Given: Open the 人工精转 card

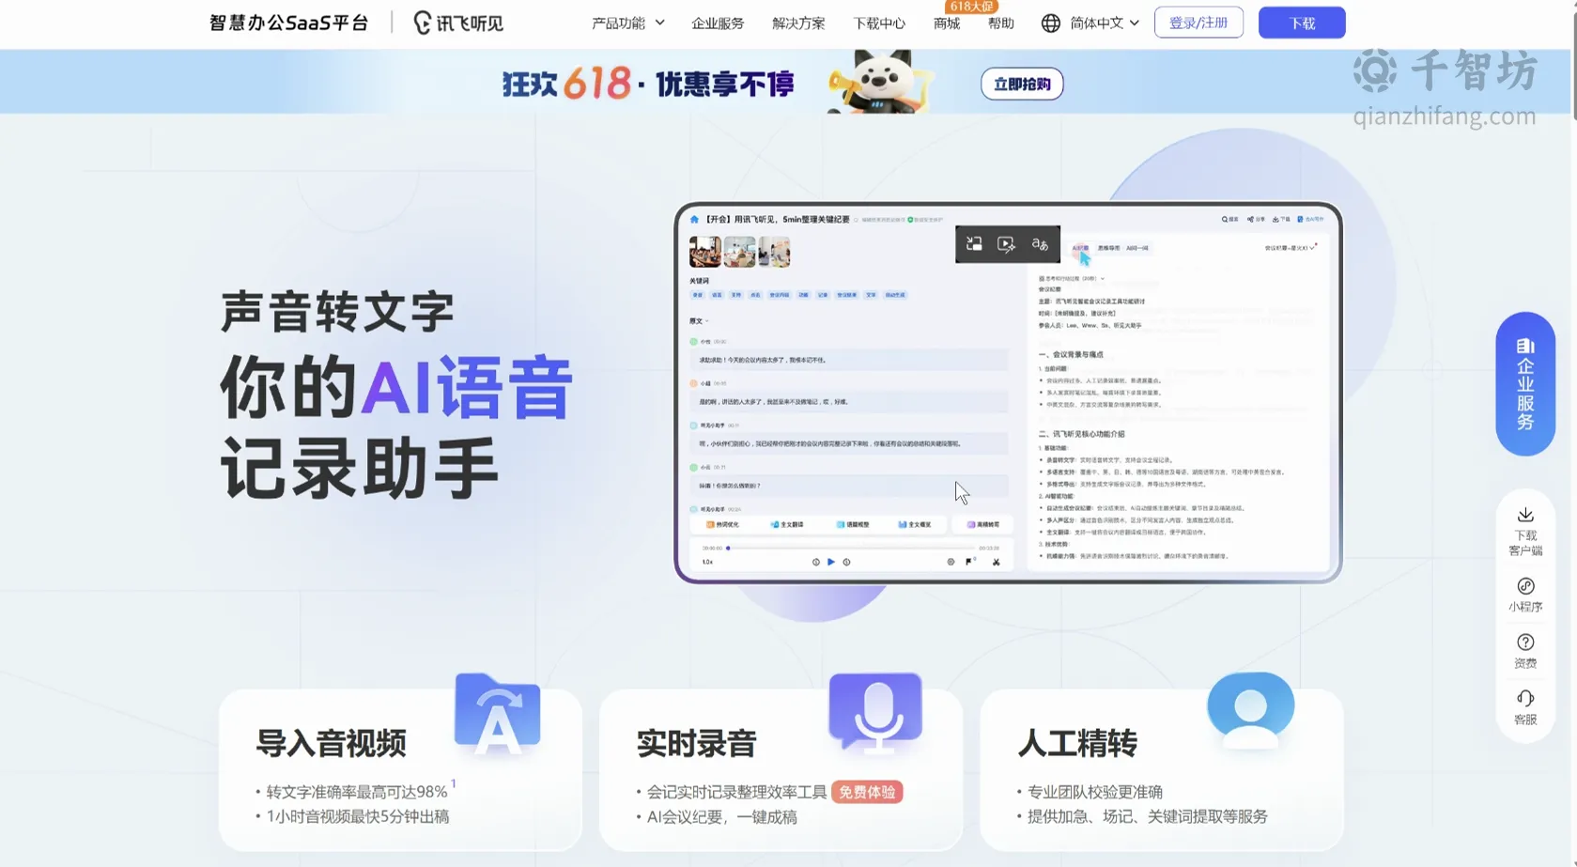Looking at the screenshot, I should pos(1162,769).
